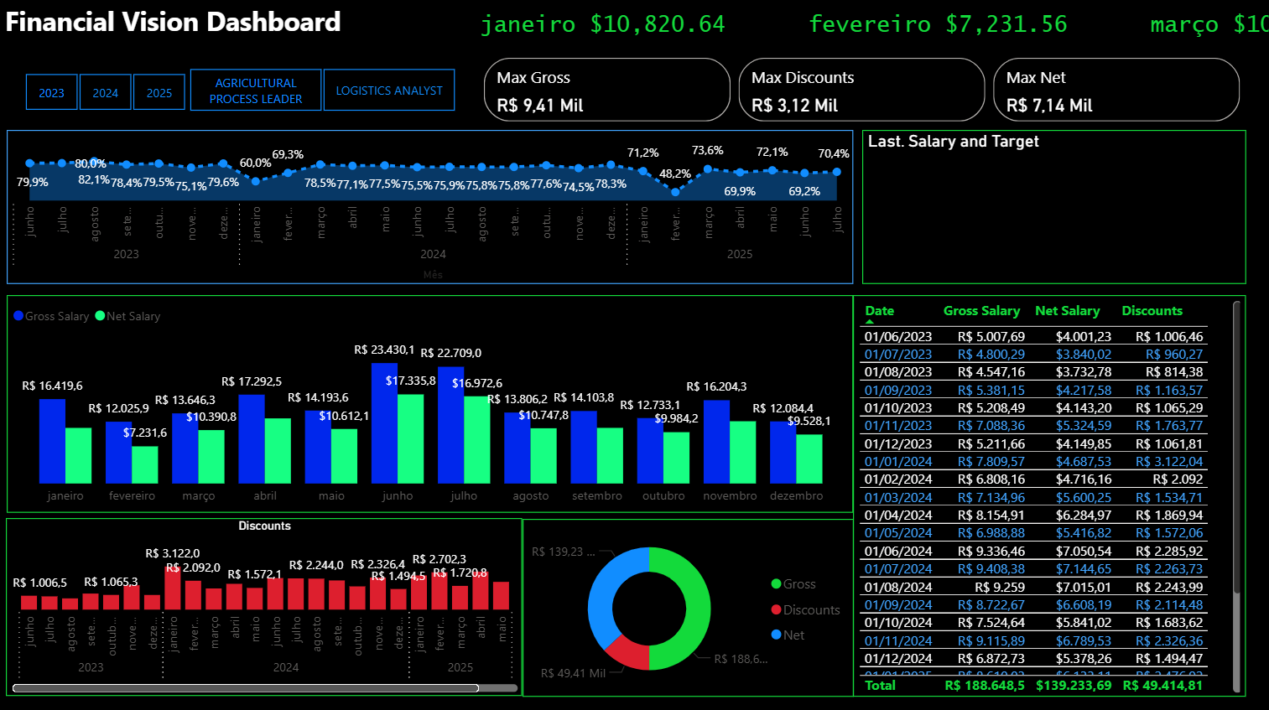Screen dimensions: 1269x710
Task: Click the red Discounts legend dot
Action: click(774, 609)
